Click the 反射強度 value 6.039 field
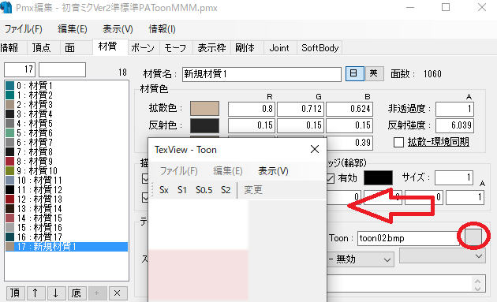 pyautogui.click(x=455, y=125)
